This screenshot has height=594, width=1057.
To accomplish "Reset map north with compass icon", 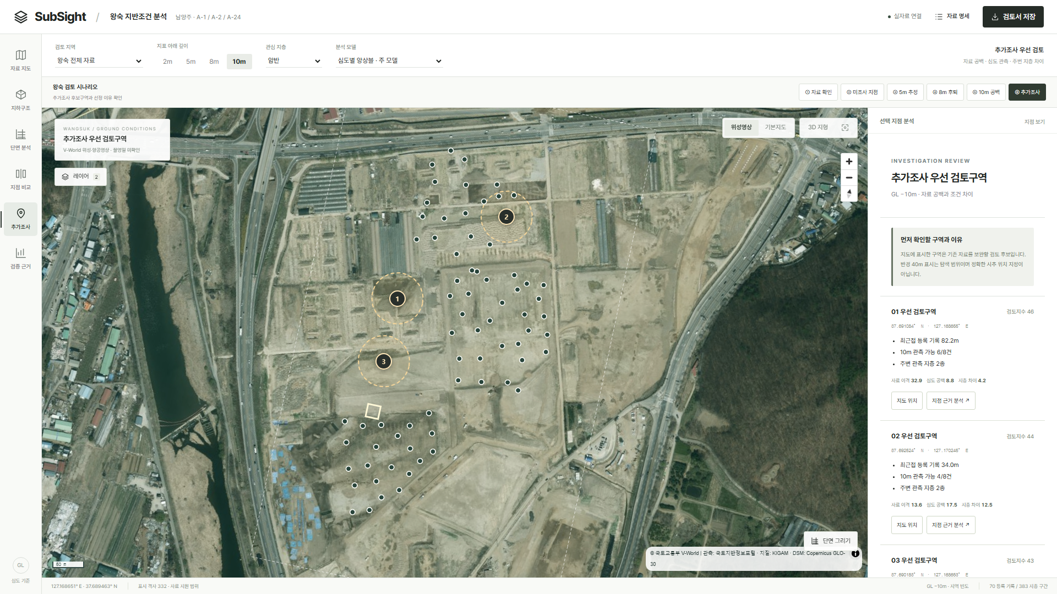I will pos(849,194).
